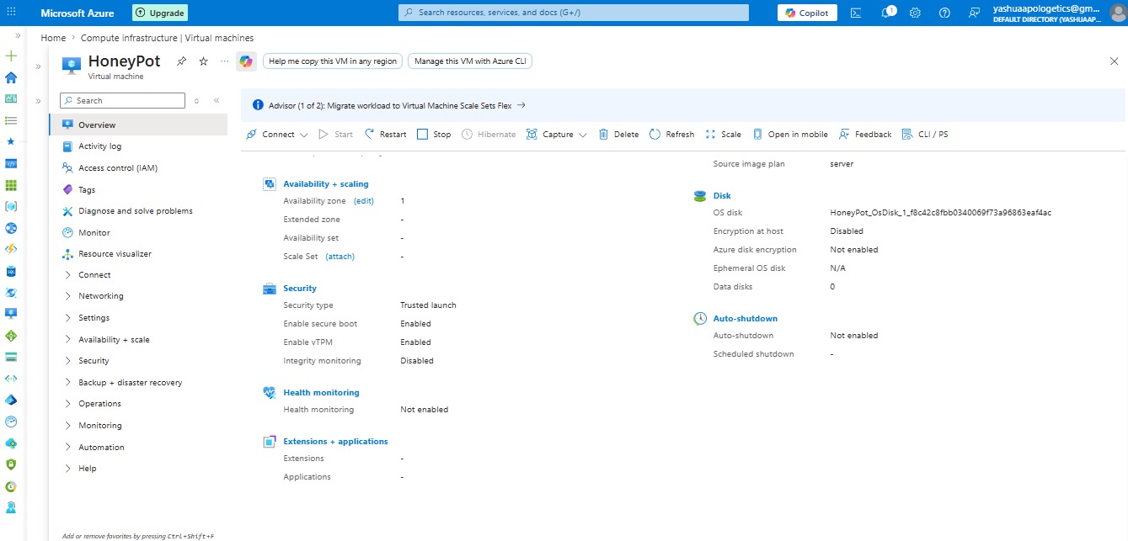
Task: Open the Feedback icon in top header
Action: (x=975, y=13)
